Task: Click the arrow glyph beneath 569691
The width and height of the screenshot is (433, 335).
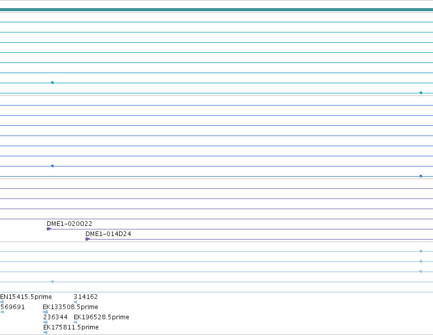Action: pyautogui.click(x=2, y=312)
